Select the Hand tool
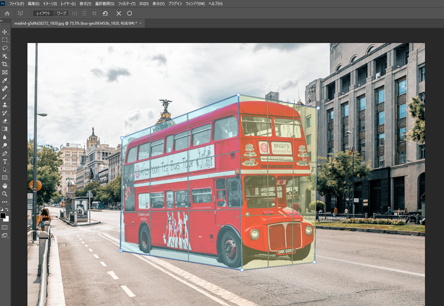 [x=5, y=186]
